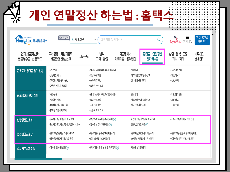
Task: Open 세무대리 납세관리 menu
Action: [x=199, y=56]
